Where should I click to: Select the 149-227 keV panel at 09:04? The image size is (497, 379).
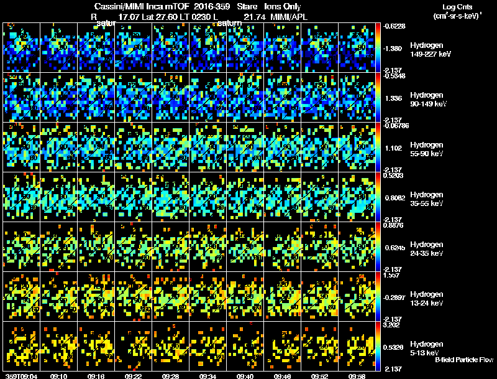click(x=22, y=48)
